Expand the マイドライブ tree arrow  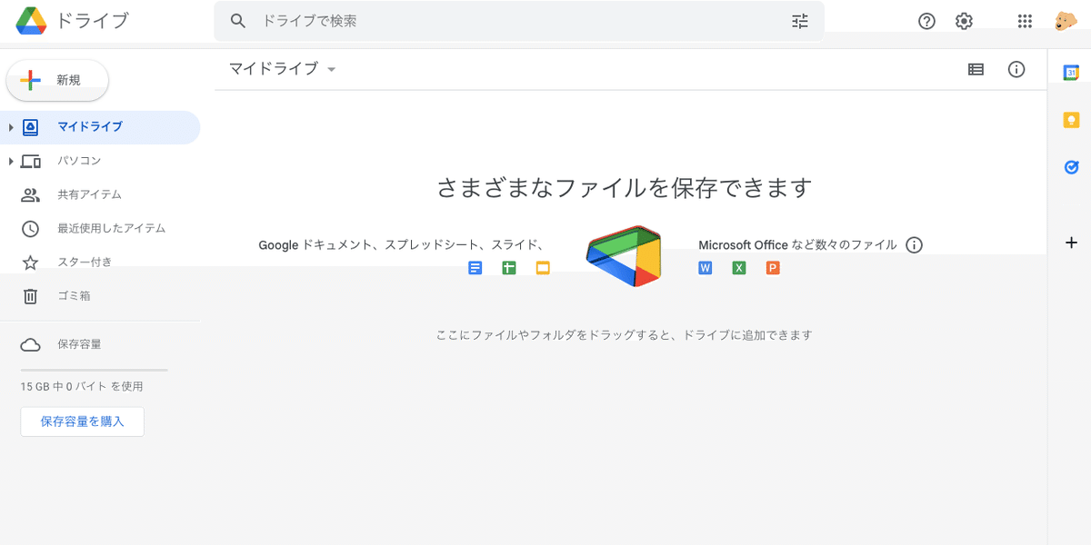[x=11, y=127]
